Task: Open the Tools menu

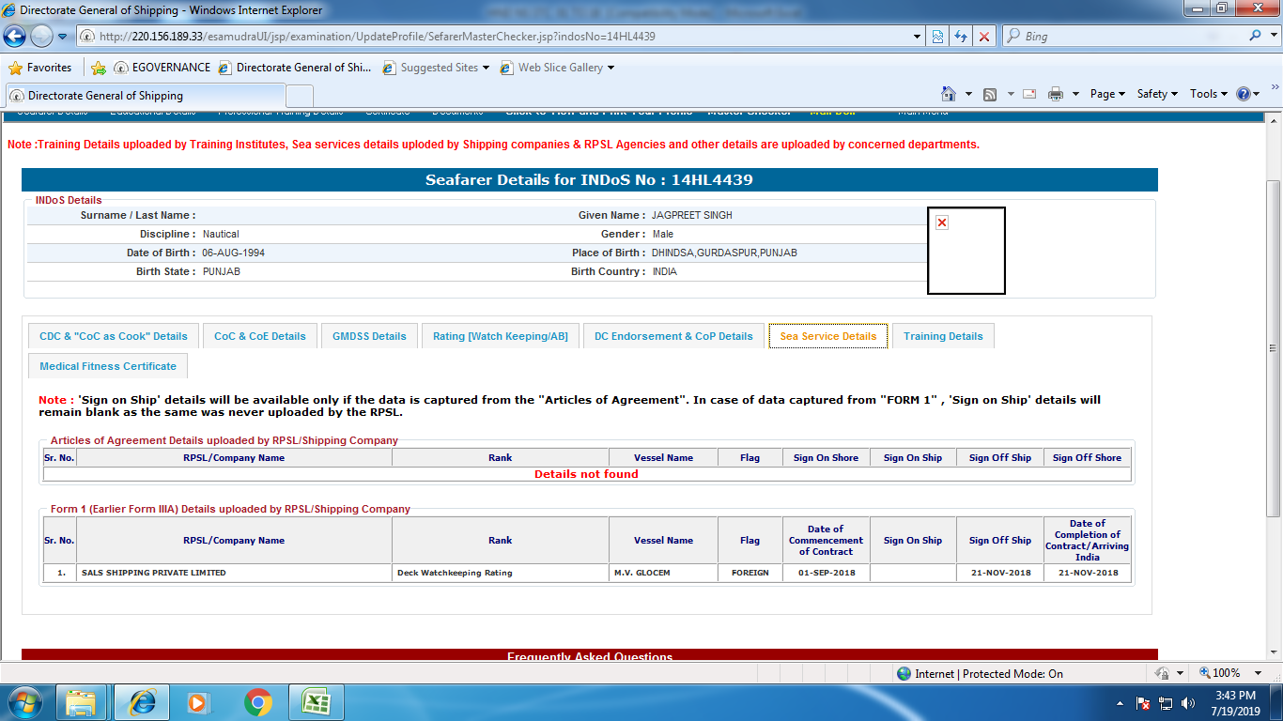Action: click(1209, 94)
